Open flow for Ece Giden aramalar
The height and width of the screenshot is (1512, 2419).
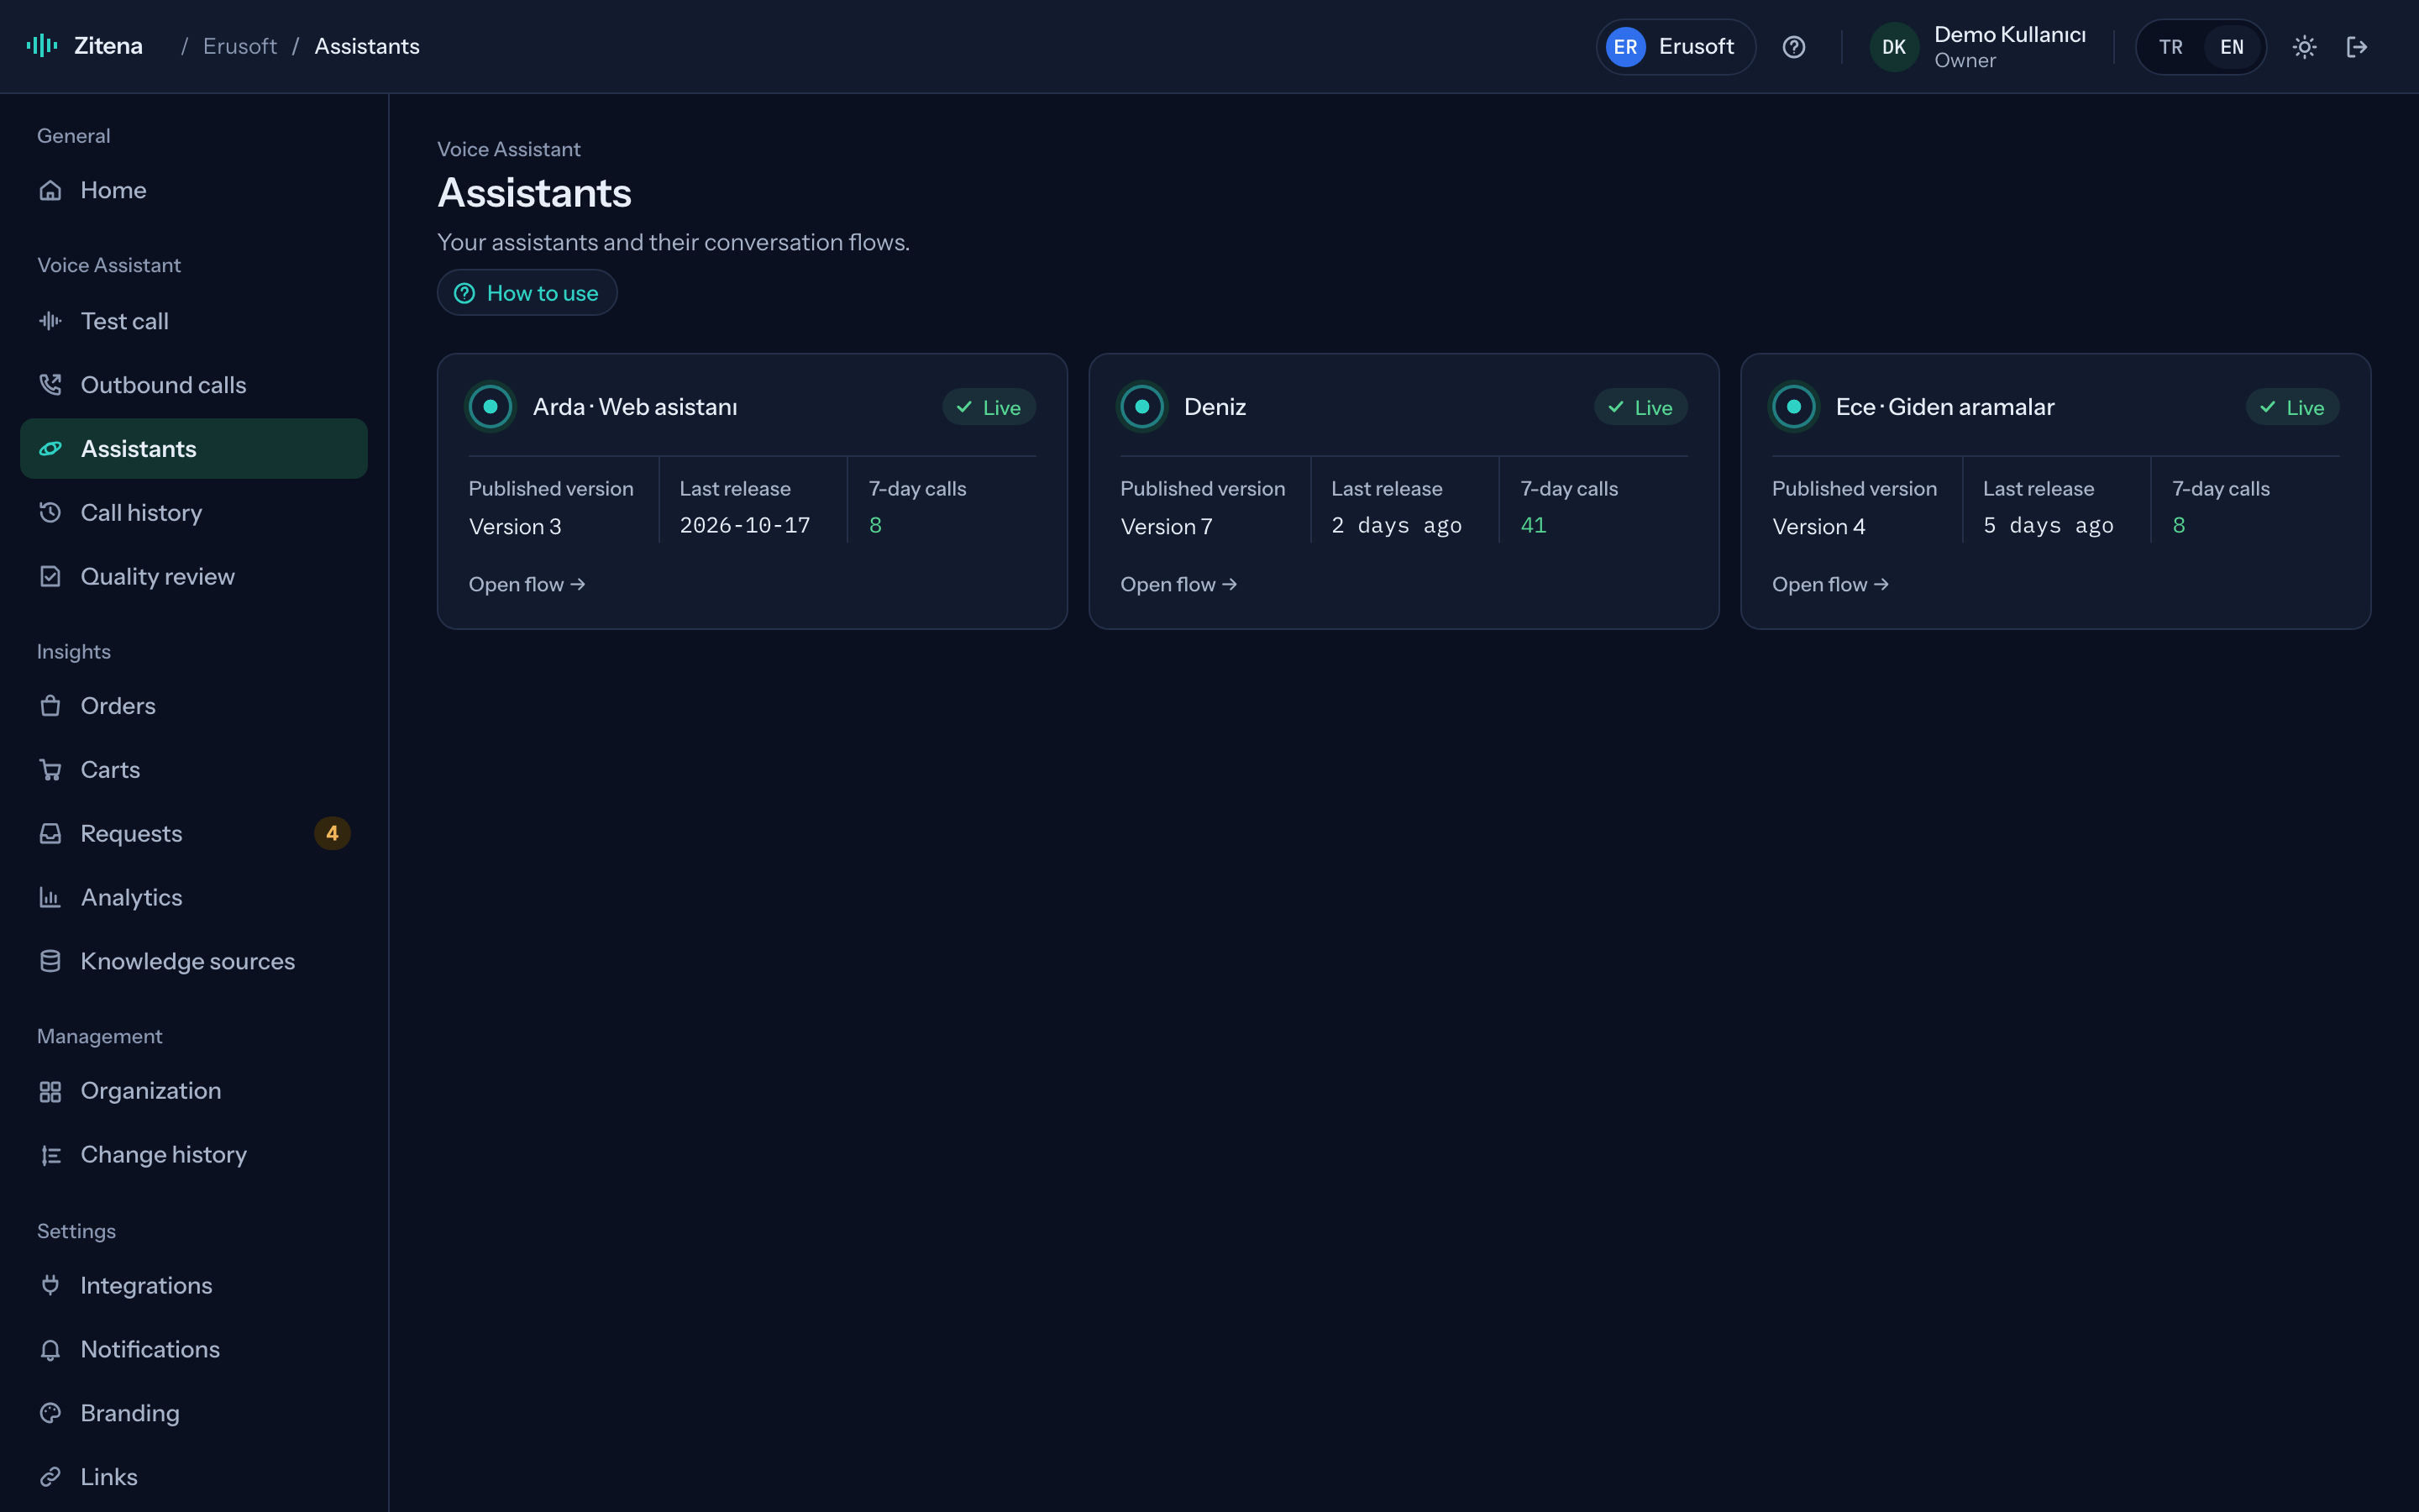tap(1830, 585)
